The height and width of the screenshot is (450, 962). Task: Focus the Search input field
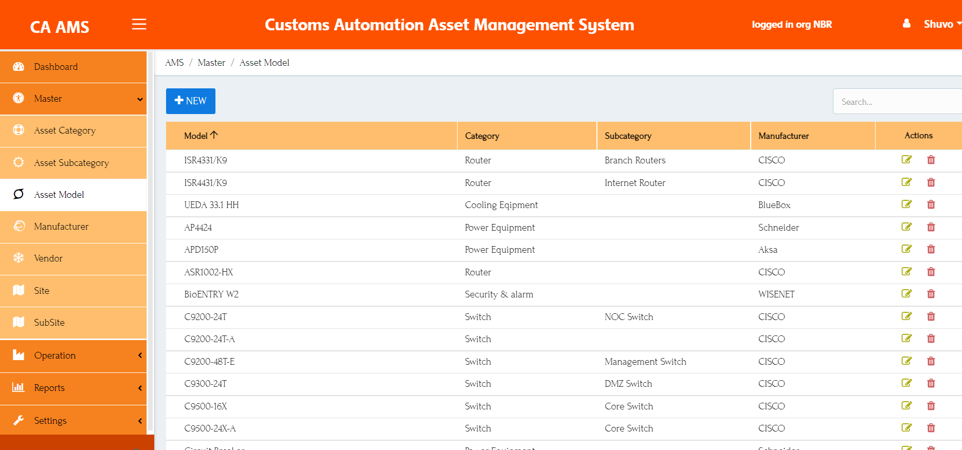[x=897, y=102]
